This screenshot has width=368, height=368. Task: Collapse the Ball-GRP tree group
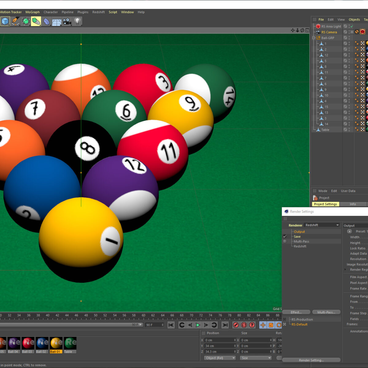(x=314, y=38)
